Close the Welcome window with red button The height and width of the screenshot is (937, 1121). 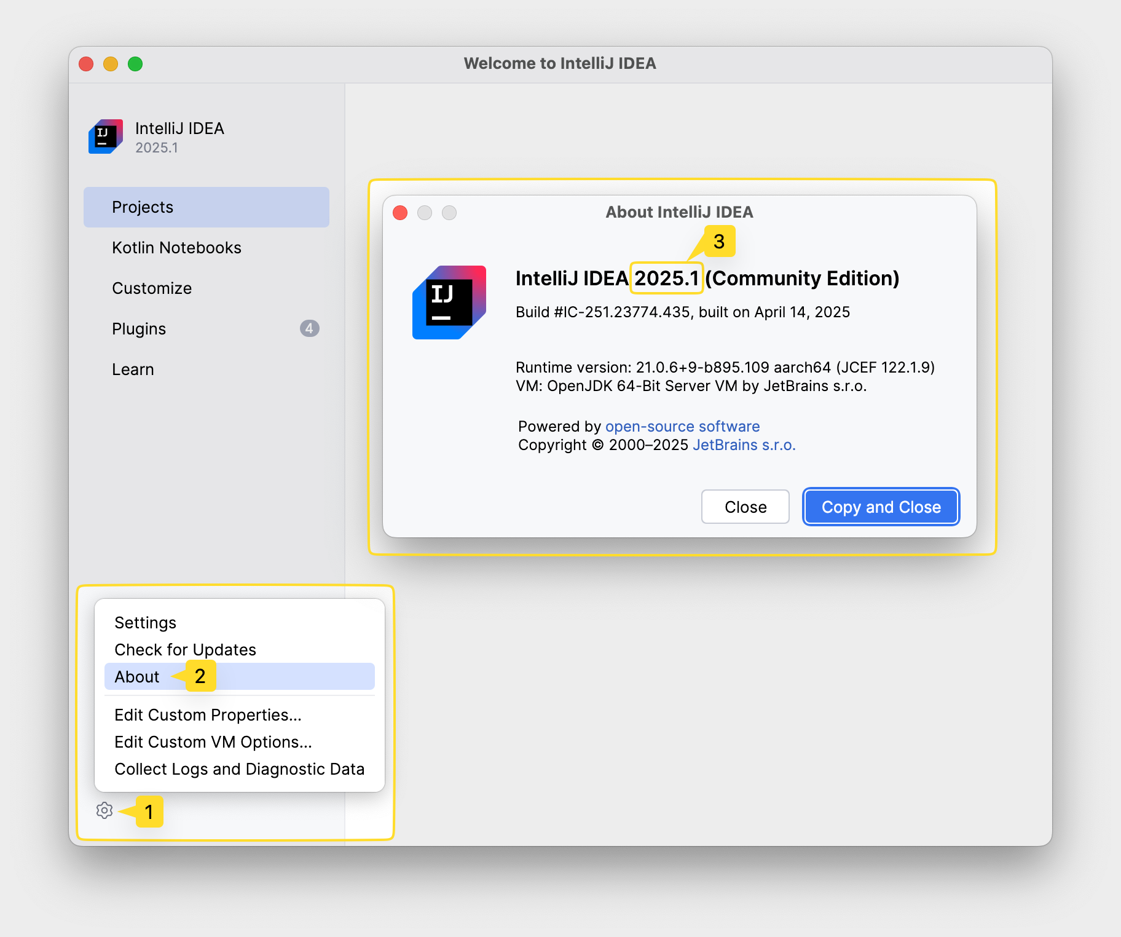pos(86,64)
